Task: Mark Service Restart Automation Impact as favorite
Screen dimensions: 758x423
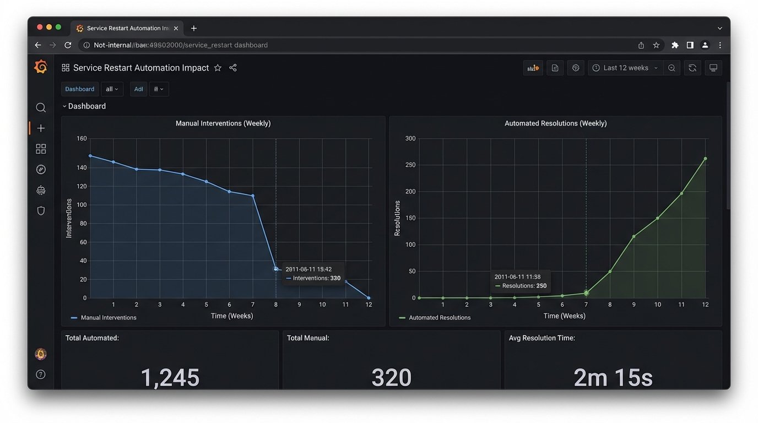Action: tap(218, 67)
